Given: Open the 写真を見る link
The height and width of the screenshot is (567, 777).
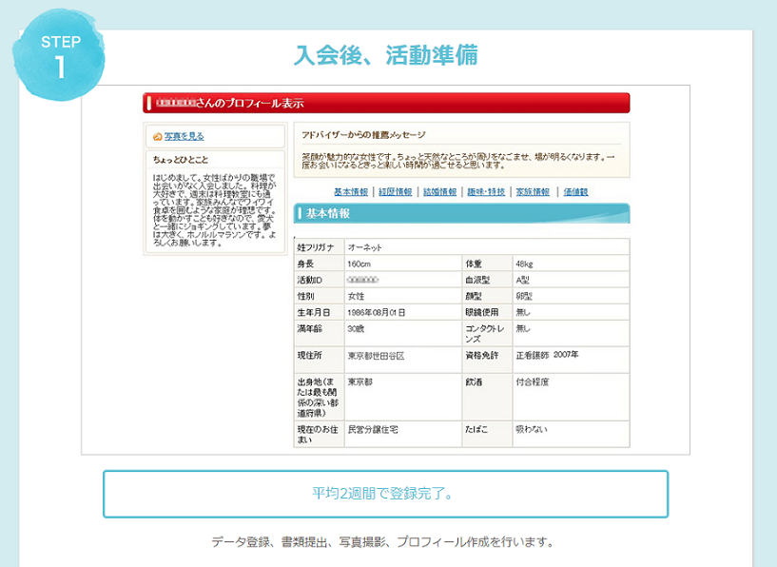Looking at the screenshot, I should point(184,136).
